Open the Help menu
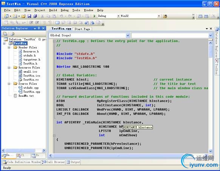 pos(100,10)
